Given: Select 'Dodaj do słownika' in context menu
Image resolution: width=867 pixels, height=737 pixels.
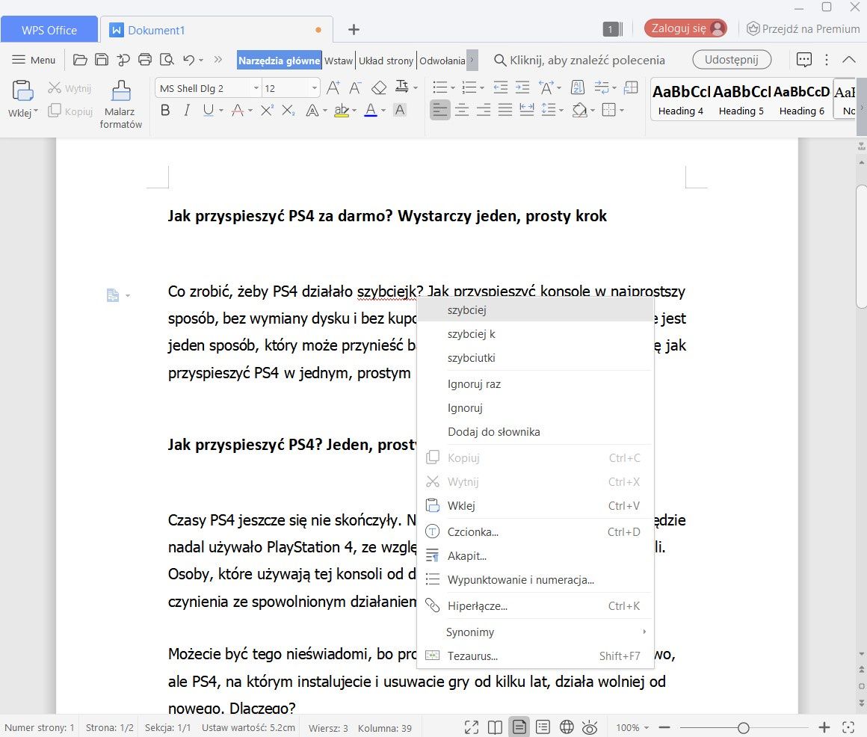Looking at the screenshot, I should click(x=534, y=432).
